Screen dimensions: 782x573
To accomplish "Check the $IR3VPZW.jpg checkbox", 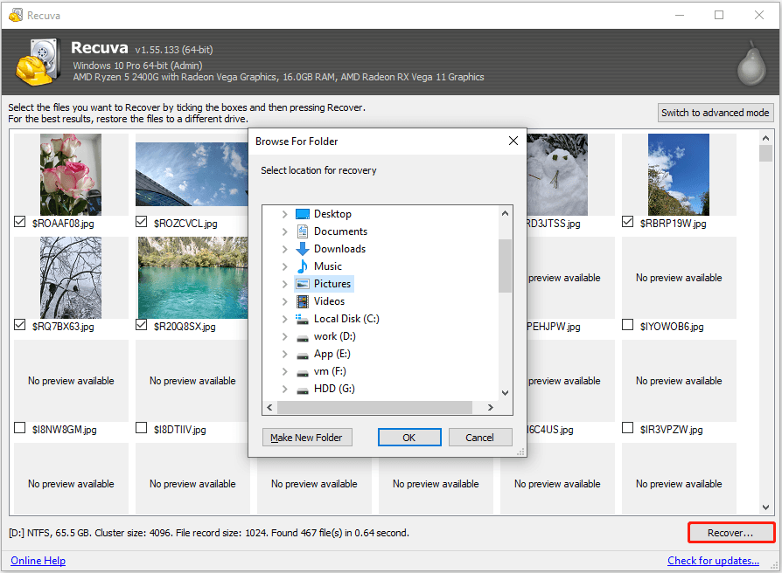I will click(627, 428).
